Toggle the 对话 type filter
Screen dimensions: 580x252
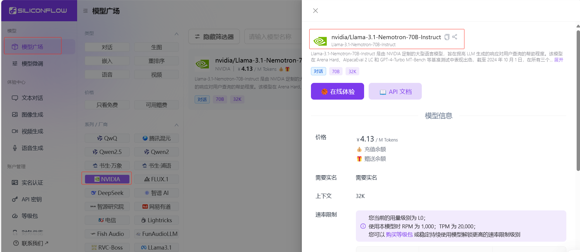tap(107, 47)
